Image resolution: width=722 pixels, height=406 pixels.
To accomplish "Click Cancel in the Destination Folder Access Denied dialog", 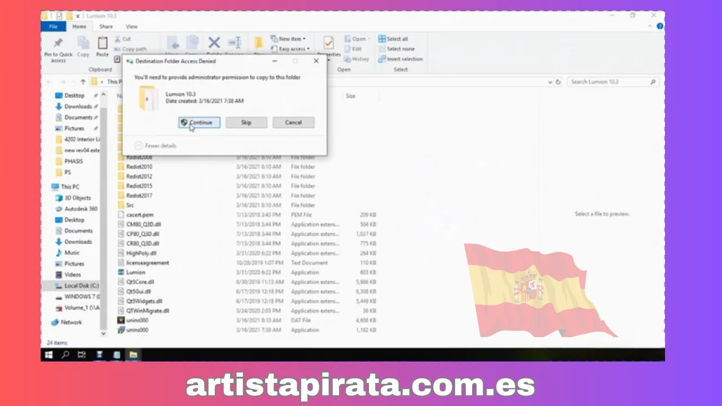I will (x=293, y=122).
